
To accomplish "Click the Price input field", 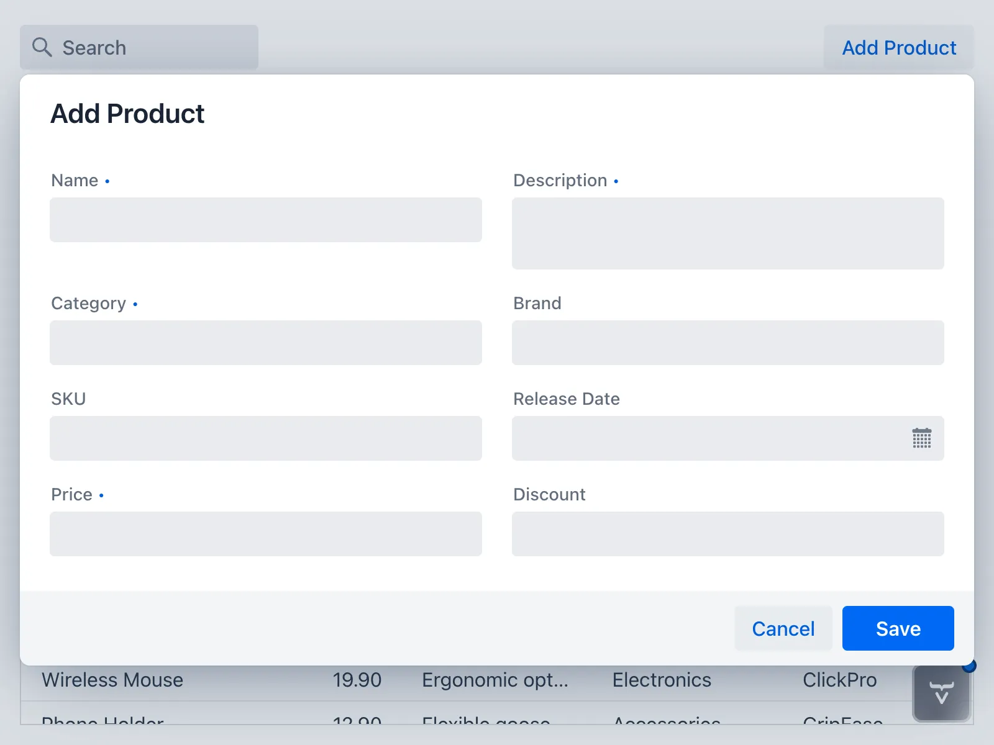I will [x=266, y=534].
